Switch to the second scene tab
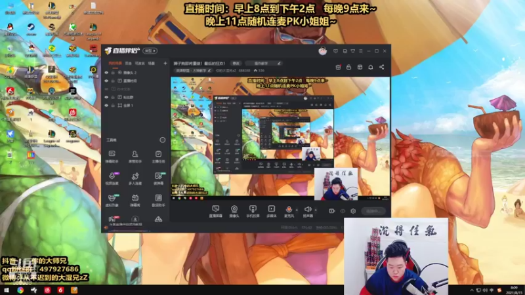 pyautogui.click(x=128, y=63)
